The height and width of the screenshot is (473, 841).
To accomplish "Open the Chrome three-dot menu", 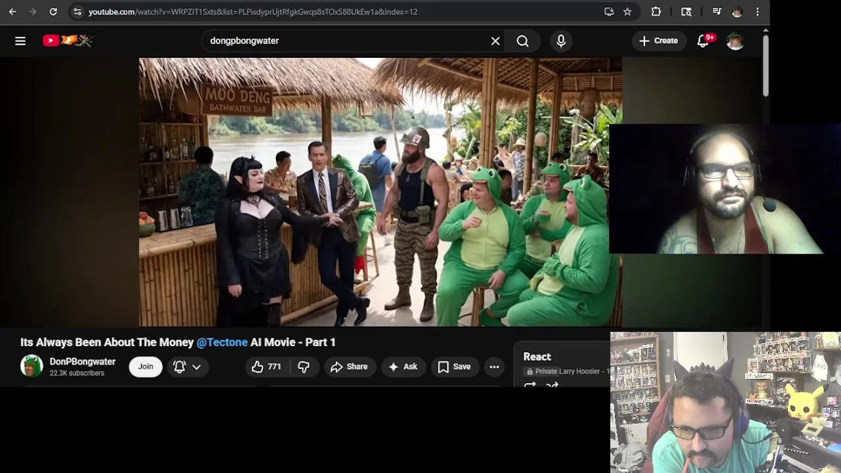I will point(758,12).
